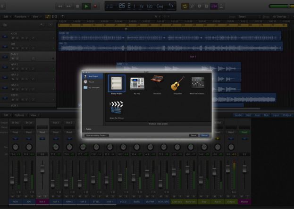Select the BASS channel name label
The image size is (294, 209).
pyautogui.click(x=136, y=202)
